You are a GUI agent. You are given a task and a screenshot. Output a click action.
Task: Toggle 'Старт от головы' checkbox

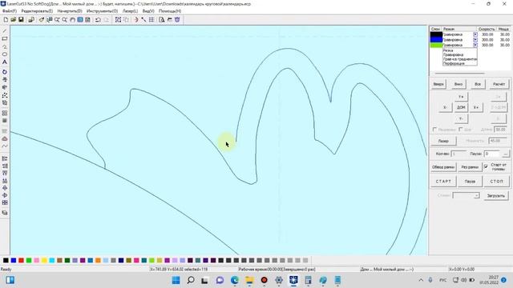point(486,166)
